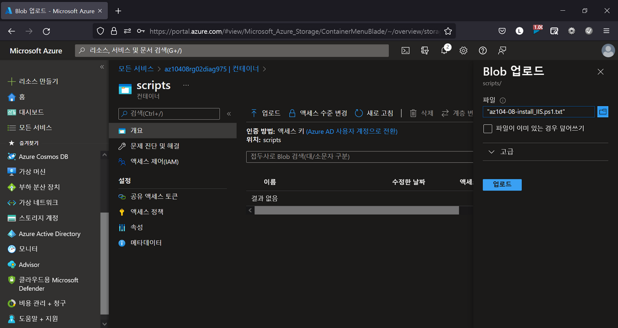Click 액세스 수준 변경 toolbar item
The image size is (618, 328).
318,113
